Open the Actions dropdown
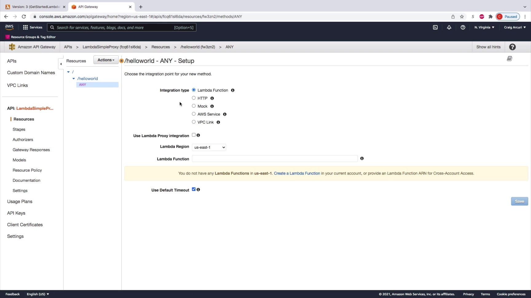The image size is (531, 298). pyautogui.click(x=106, y=60)
